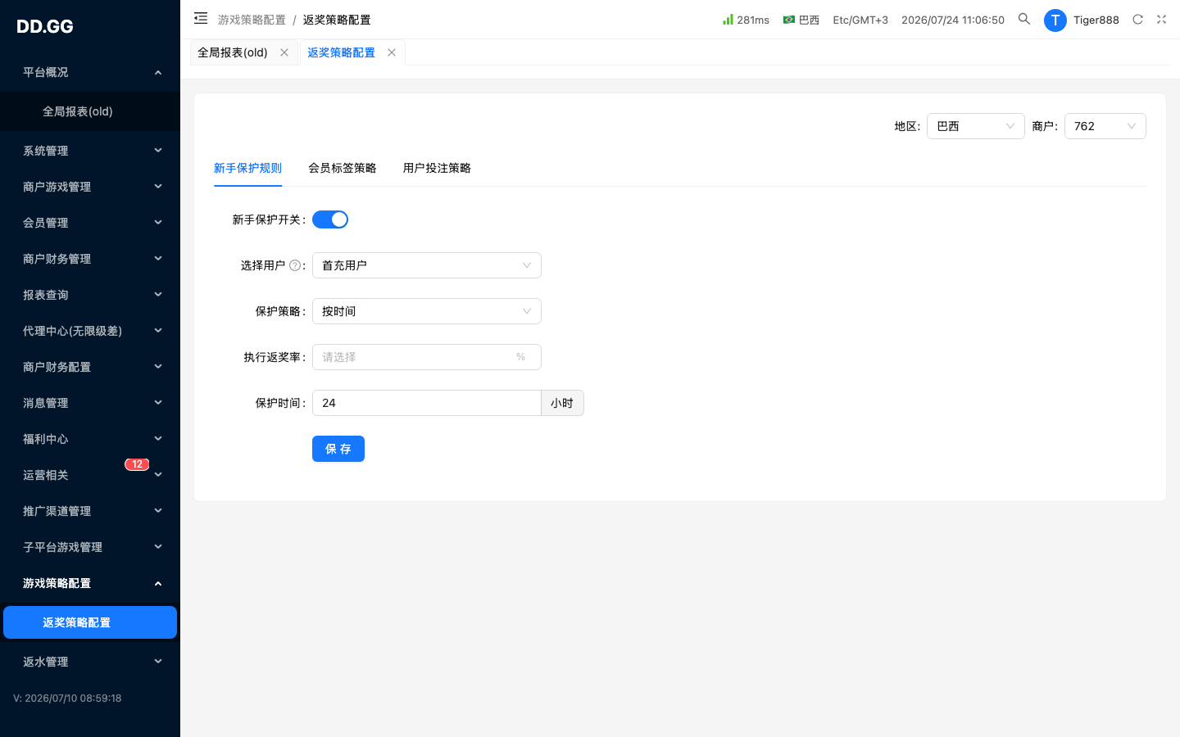
Task: Click the 12 notification badge
Action: [137, 464]
